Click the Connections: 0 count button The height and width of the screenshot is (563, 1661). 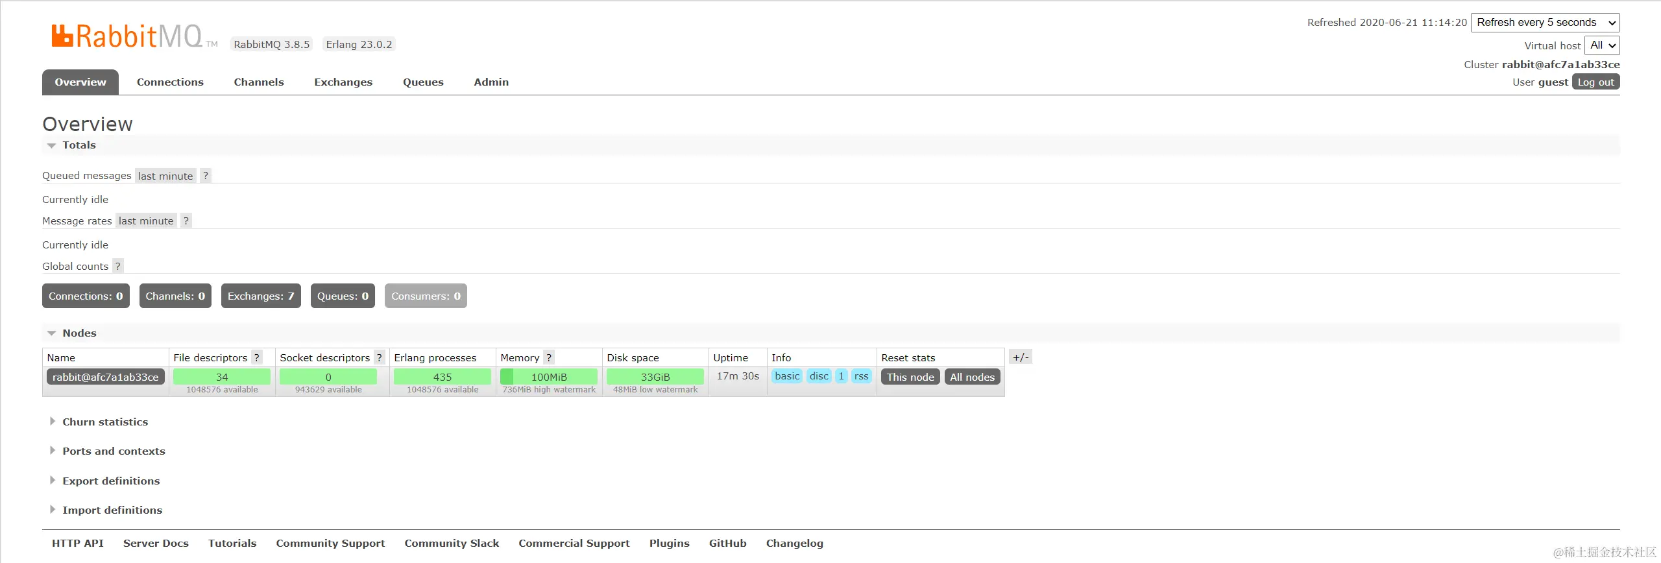pos(86,296)
